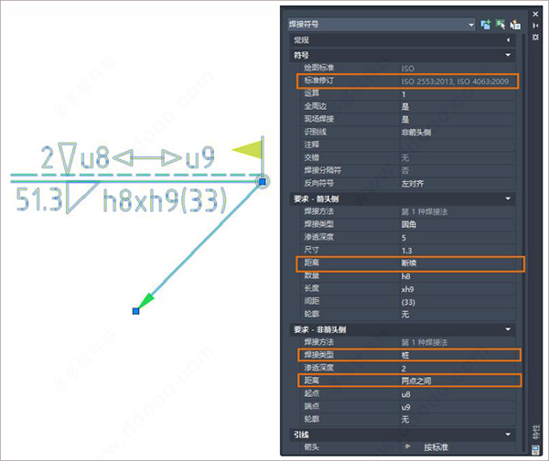Click the vertical 特性 palette title
This screenshot has width=549, height=461.
[535, 433]
